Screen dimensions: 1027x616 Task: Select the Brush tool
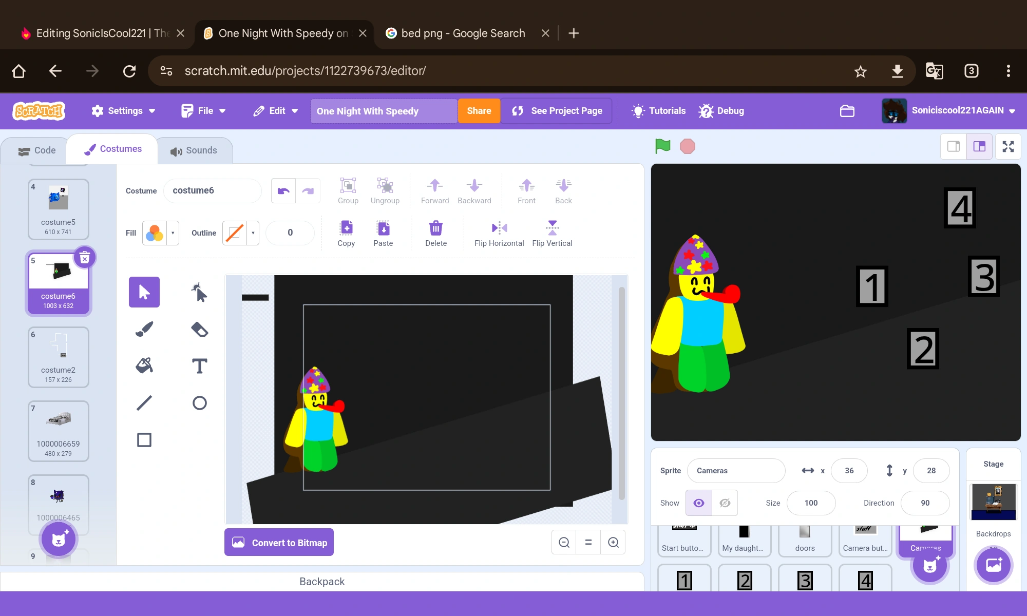[x=144, y=329]
